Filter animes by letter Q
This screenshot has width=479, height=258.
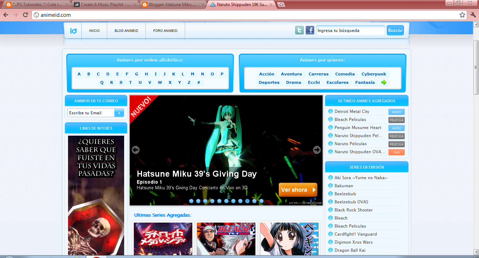coord(102,82)
